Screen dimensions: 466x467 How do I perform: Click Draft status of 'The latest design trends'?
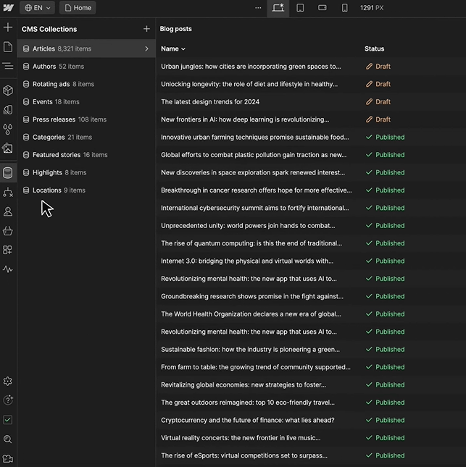coord(378,102)
